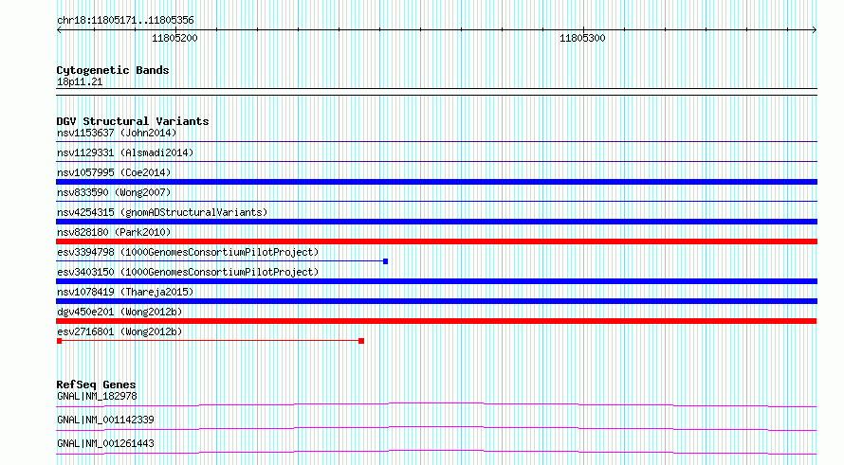Click the red start marker of esv2716801

[59, 341]
